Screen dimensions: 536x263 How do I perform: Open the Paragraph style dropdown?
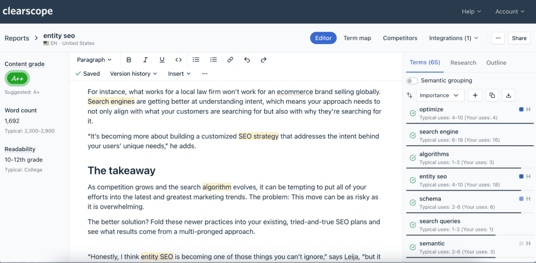point(94,60)
